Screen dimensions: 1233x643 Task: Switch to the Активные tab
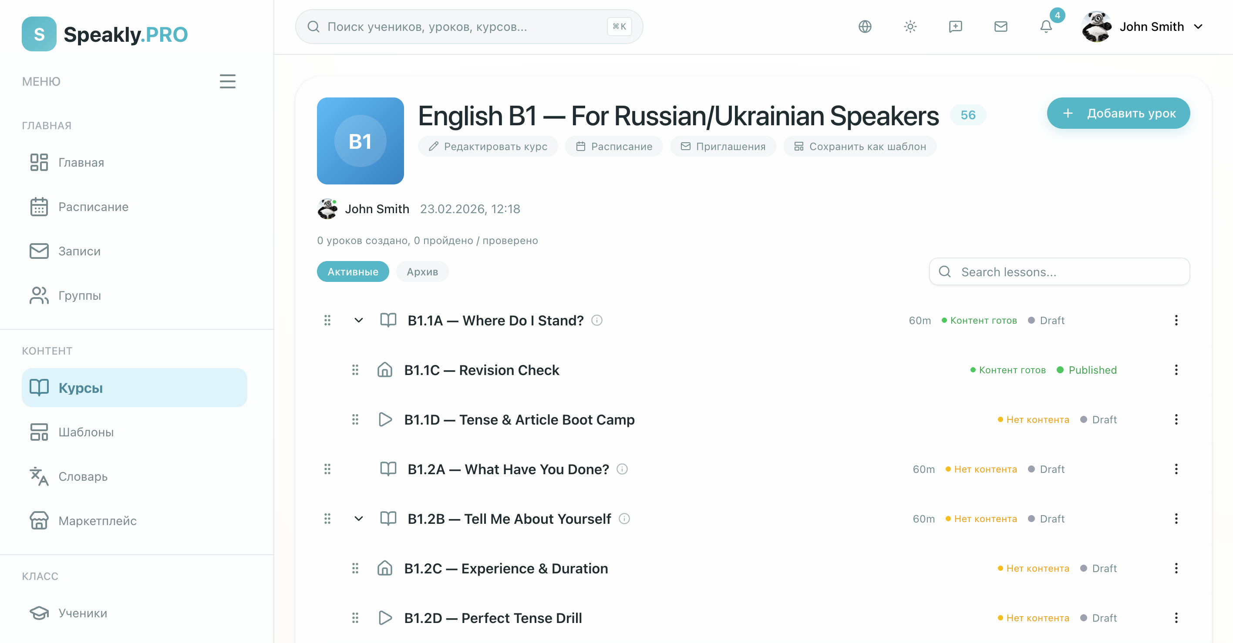click(353, 272)
